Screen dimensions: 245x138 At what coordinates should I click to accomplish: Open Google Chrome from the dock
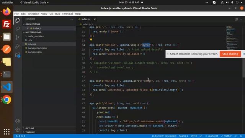point(7,100)
